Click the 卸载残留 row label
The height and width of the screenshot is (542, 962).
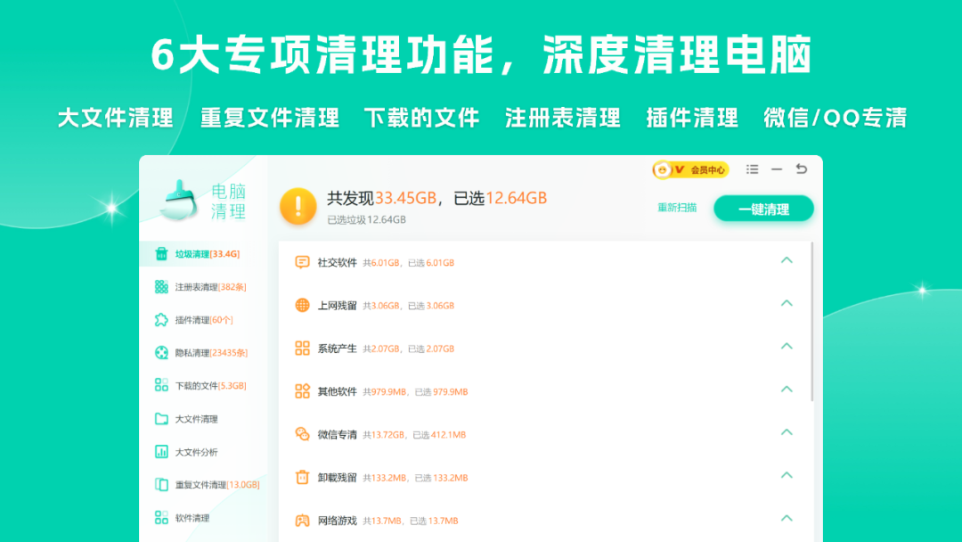[x=337, y=478]
